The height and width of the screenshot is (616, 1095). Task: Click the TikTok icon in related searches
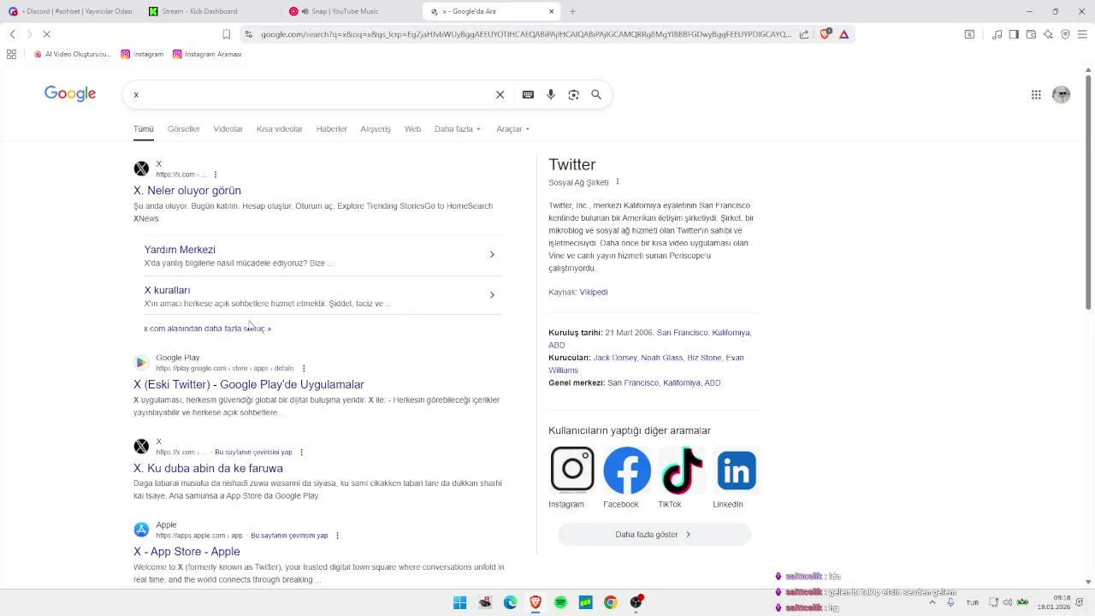pos(682,470)
